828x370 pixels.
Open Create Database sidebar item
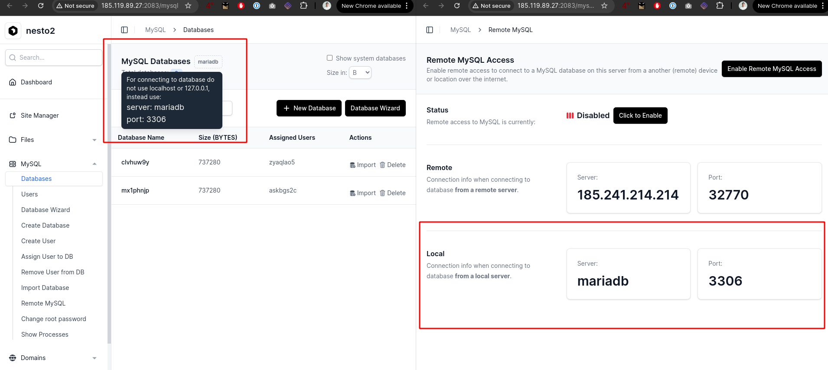click(46, 225)
